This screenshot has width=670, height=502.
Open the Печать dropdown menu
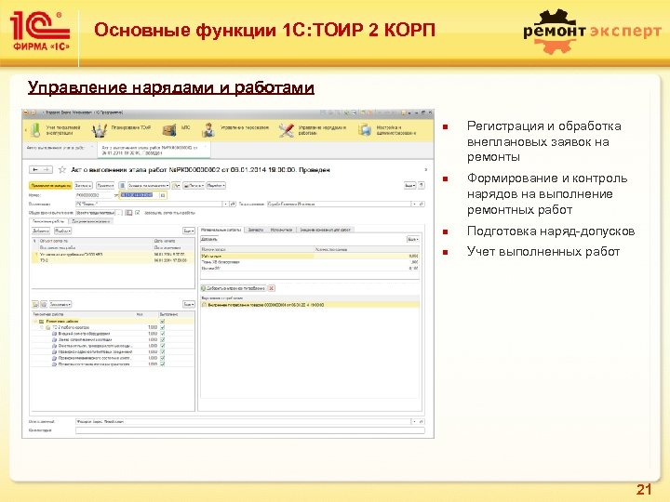(x=194, y=186)
